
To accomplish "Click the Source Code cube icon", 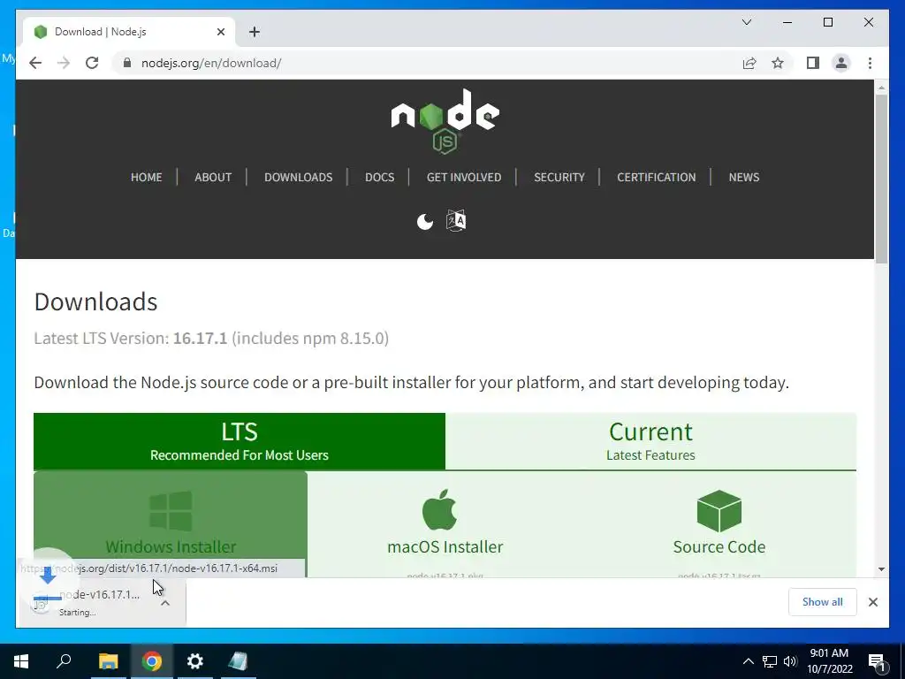I will [719, 511].
